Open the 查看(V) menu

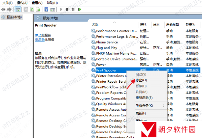coord(37,3)
